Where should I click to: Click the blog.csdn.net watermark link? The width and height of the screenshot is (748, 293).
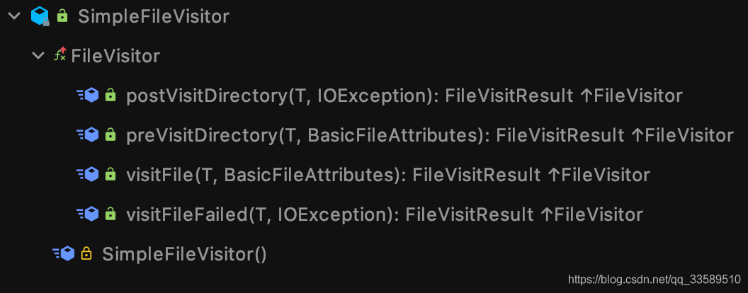click(x=654, y=280)
